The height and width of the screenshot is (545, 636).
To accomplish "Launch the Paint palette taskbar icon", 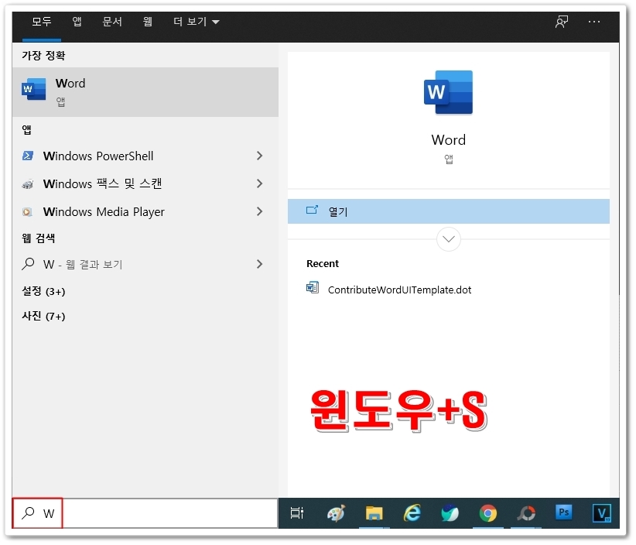I will click(x=336, y=513).
